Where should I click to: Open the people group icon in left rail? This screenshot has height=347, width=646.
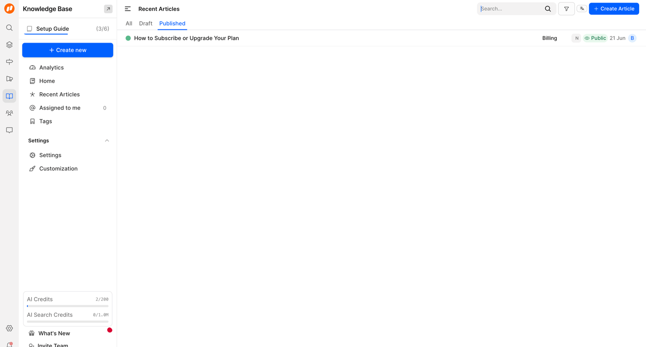tap(9, 113)
